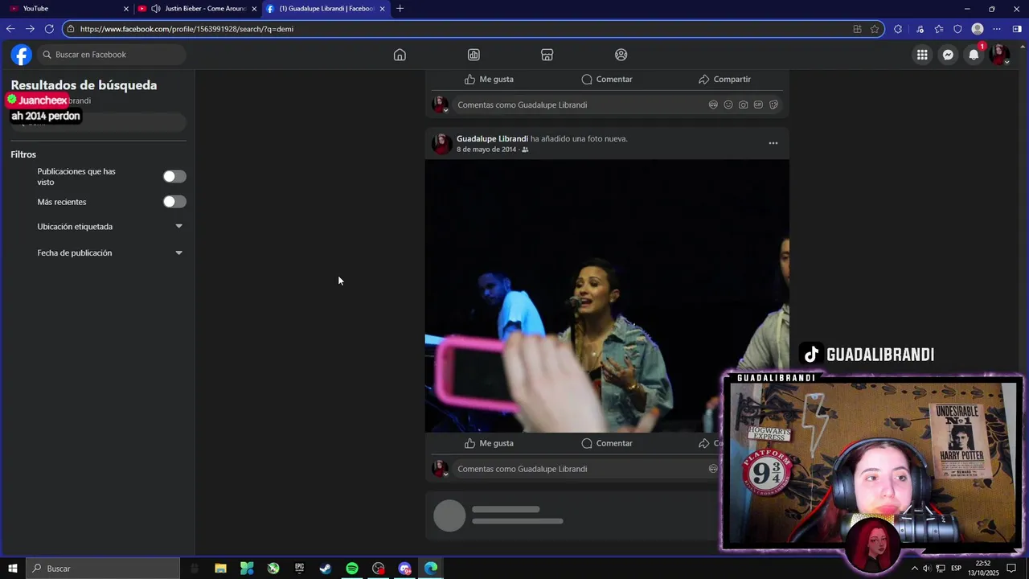Click the Facebook logo
The width and height of the screenshot is (1029, 579).
click(x=22, y=55)
